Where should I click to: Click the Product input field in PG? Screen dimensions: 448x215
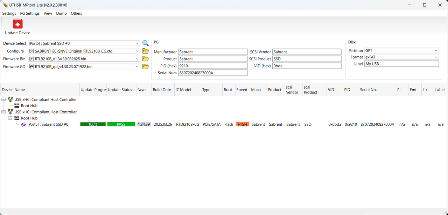coord(213,59)
